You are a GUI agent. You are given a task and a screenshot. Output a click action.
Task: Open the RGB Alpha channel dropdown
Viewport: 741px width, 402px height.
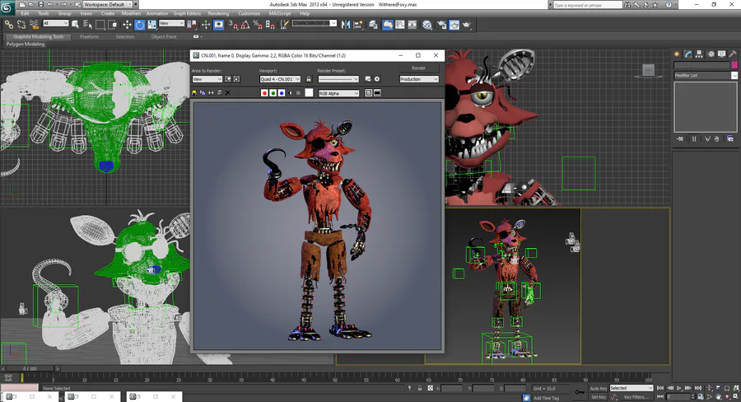(x=338, y=93)
